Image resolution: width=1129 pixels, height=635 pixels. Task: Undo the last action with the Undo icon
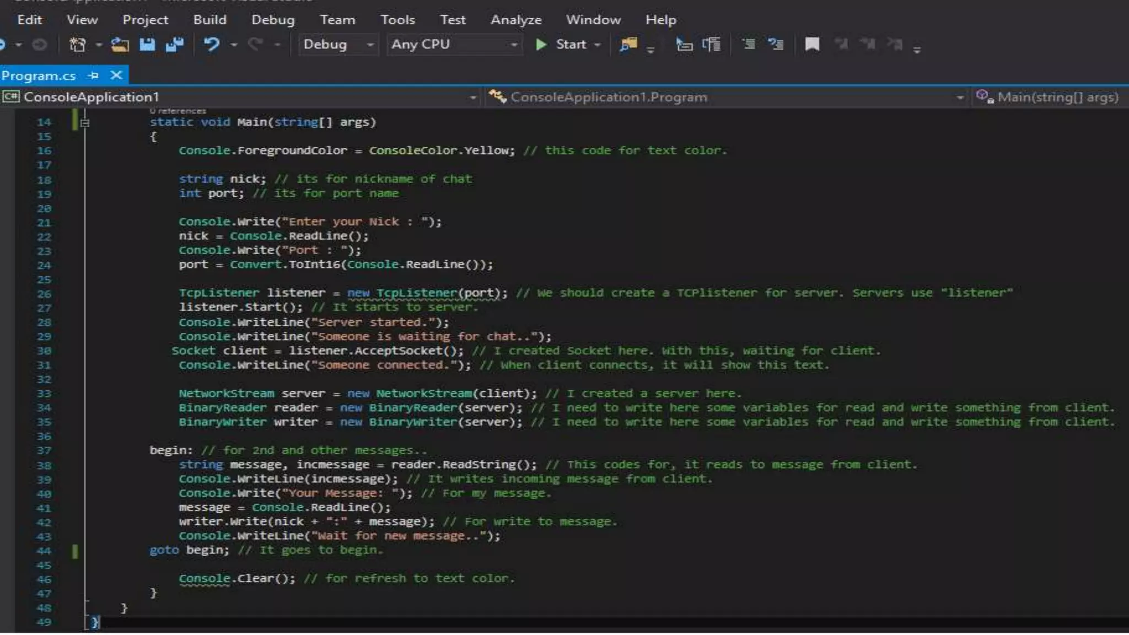(212, 45)
